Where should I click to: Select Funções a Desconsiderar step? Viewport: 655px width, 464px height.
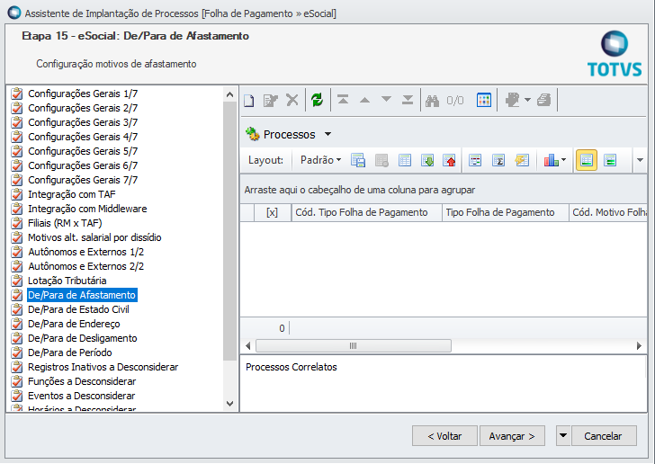tap(82, 381)
